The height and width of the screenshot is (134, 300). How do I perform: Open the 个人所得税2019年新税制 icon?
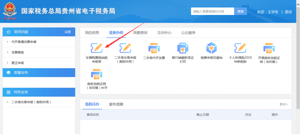[240, 48]
